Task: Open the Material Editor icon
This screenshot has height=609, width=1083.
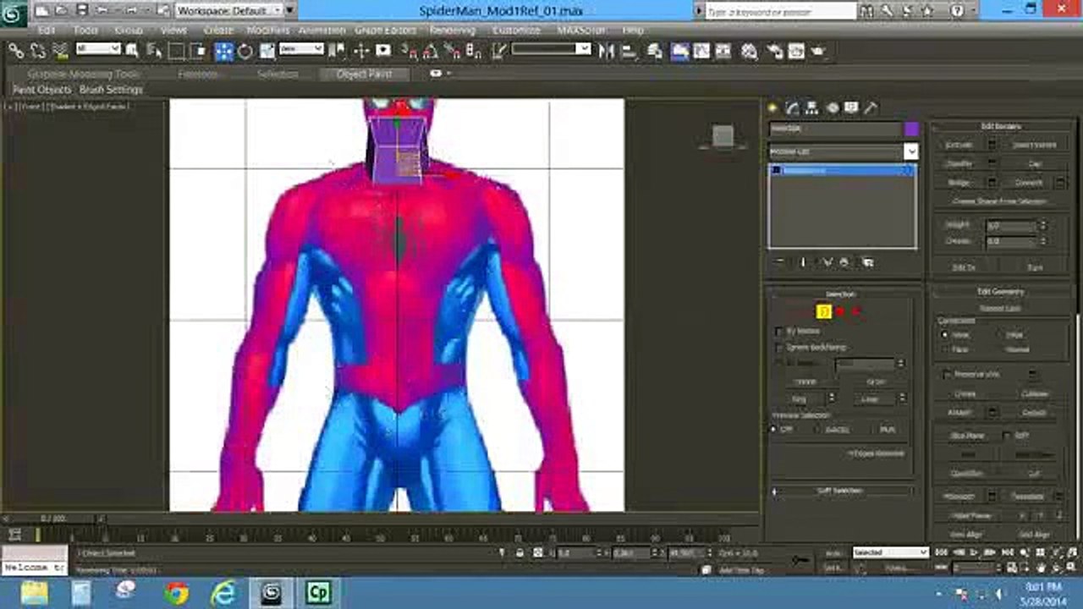Action: (750, 51)
